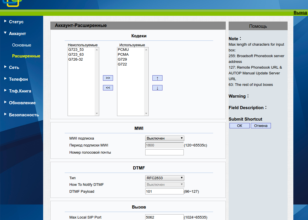Open the Основные account submenu
Screen dimensions: 308x220
click(22, 45)
